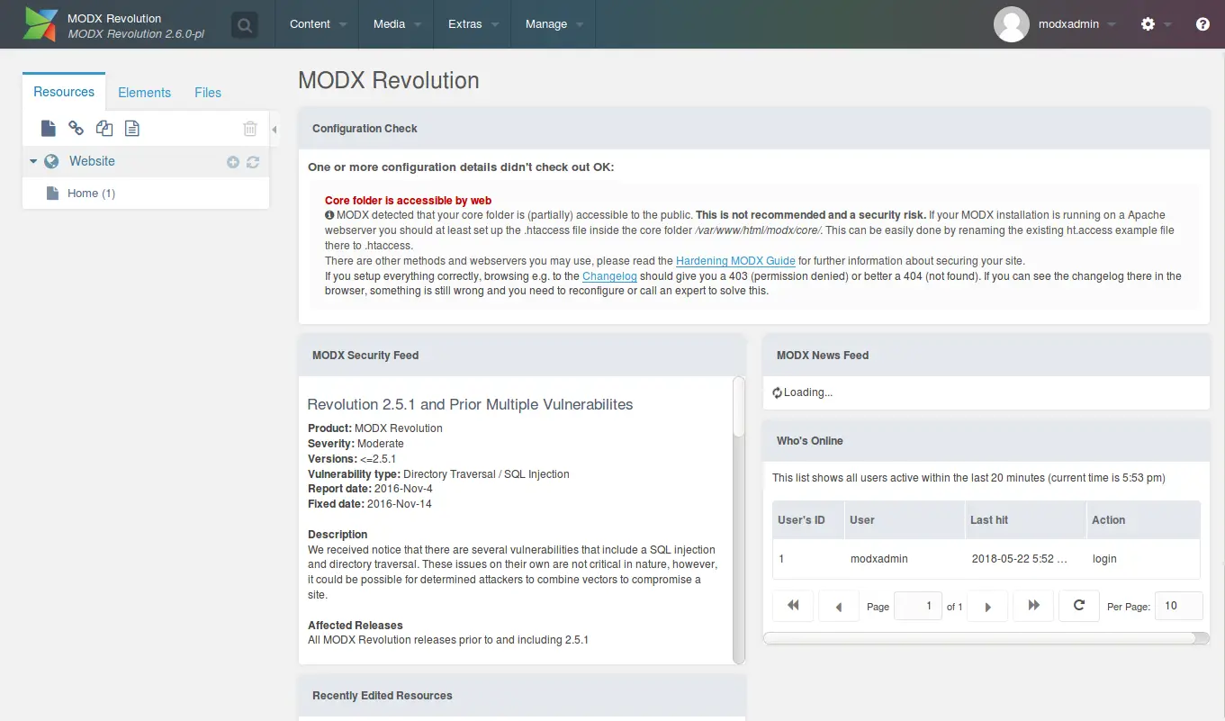
Task: Click the News Feed loading spinner icon
Action: (x=778, y=392)
